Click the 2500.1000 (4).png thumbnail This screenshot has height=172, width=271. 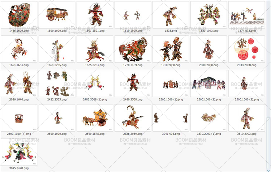19,118
